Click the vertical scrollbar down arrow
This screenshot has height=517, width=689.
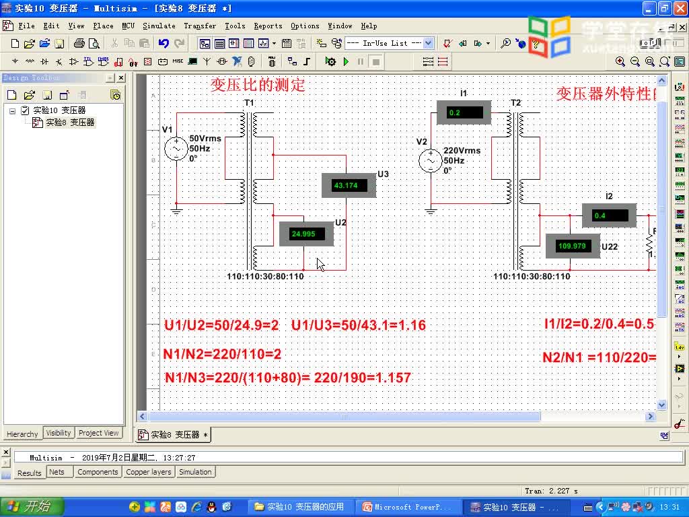[662, 405]
